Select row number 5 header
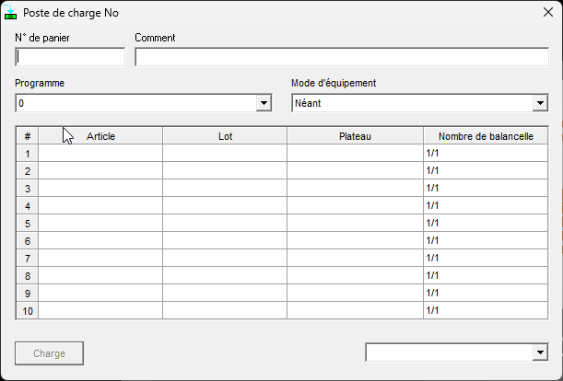The width and height of the screenshot is (563, 381). (28, 224)
